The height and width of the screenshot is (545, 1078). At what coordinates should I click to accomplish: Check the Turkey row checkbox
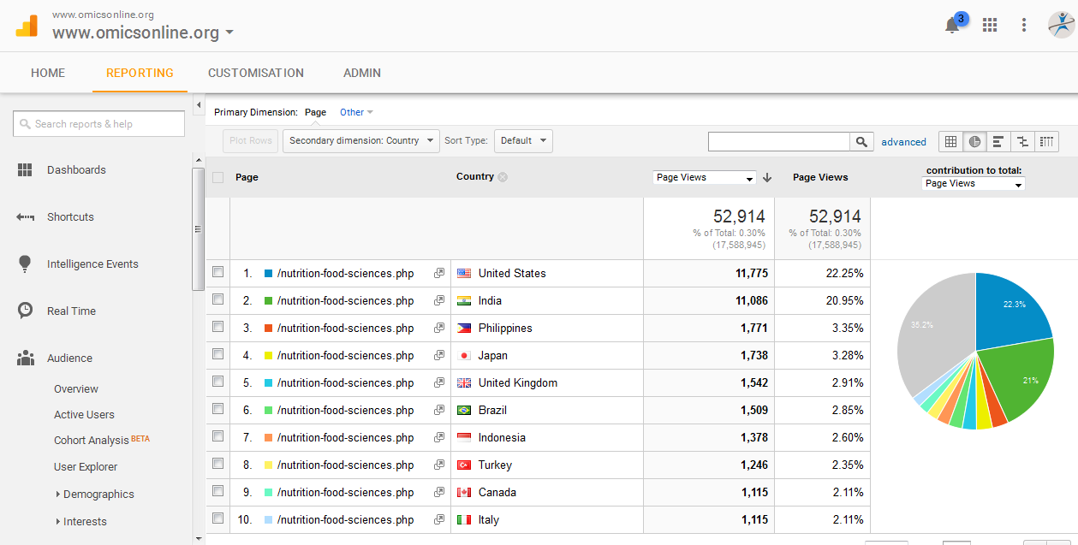217,464
